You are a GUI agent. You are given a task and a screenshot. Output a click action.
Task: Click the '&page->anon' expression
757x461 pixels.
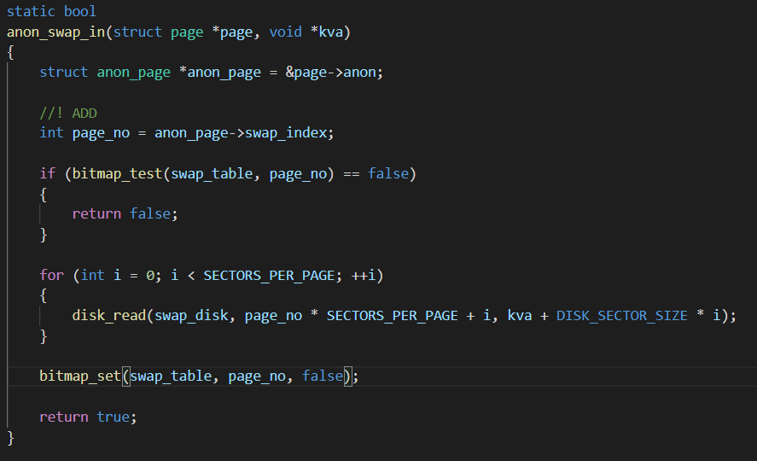[x=330, y=73]
